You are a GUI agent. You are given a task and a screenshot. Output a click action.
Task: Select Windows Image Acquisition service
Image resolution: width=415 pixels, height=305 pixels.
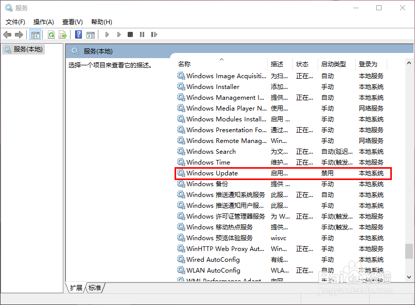(281, 76)
